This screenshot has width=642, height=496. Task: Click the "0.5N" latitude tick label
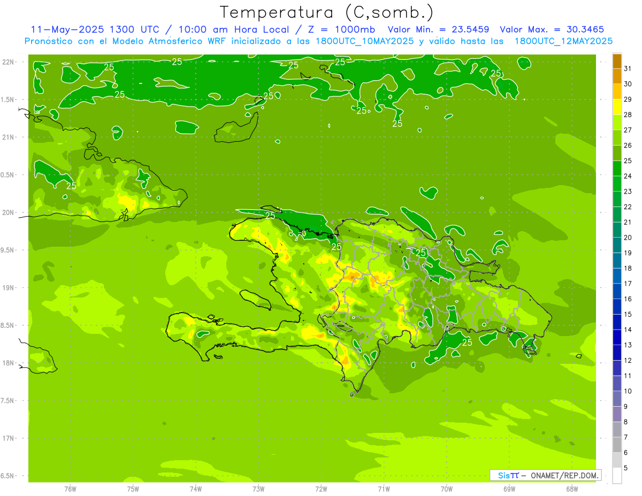[7, 175]
